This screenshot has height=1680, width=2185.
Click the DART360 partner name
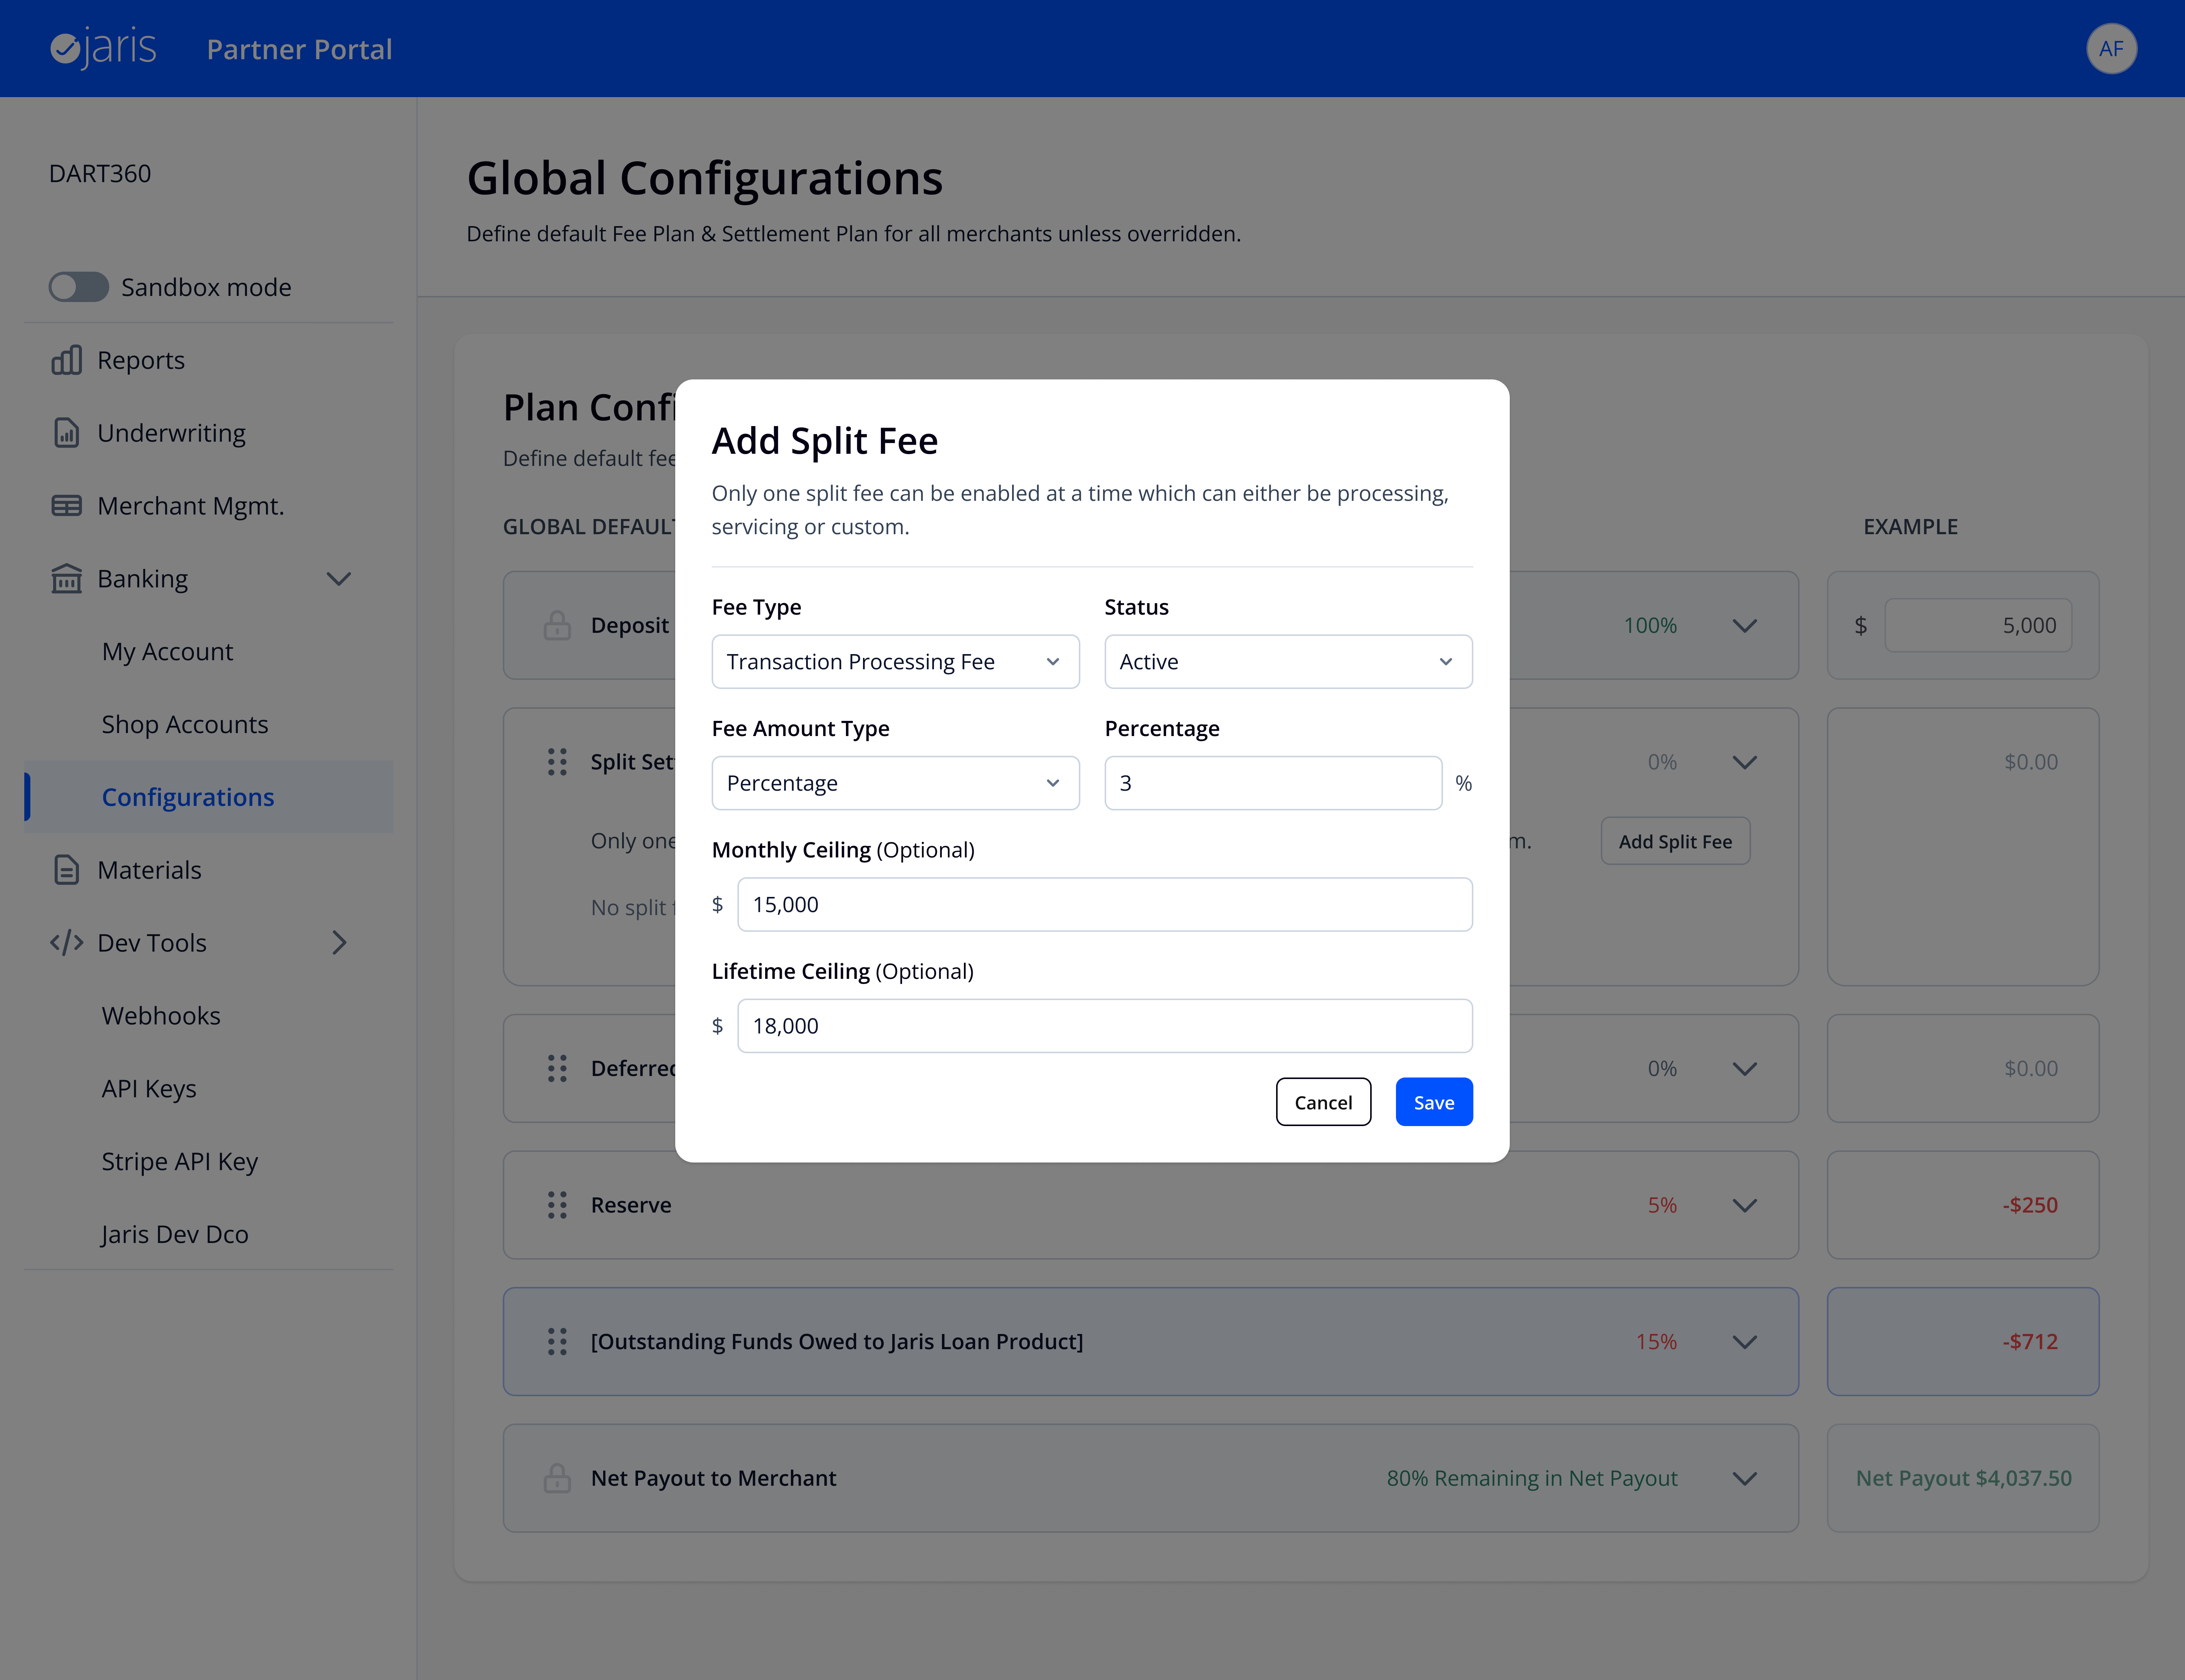pos(100,174)
